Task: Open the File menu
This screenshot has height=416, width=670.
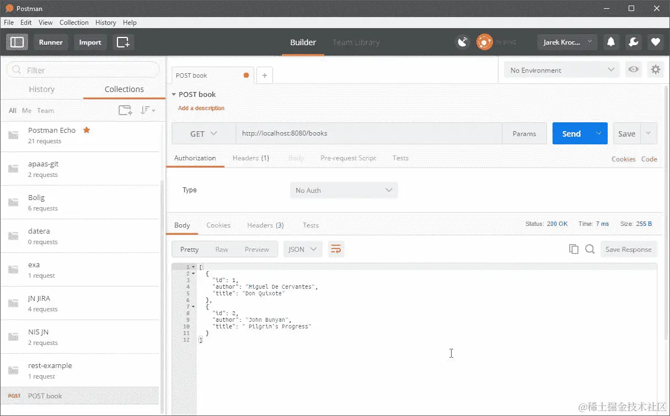Action: pyautogui.click(x=9, y=23)
